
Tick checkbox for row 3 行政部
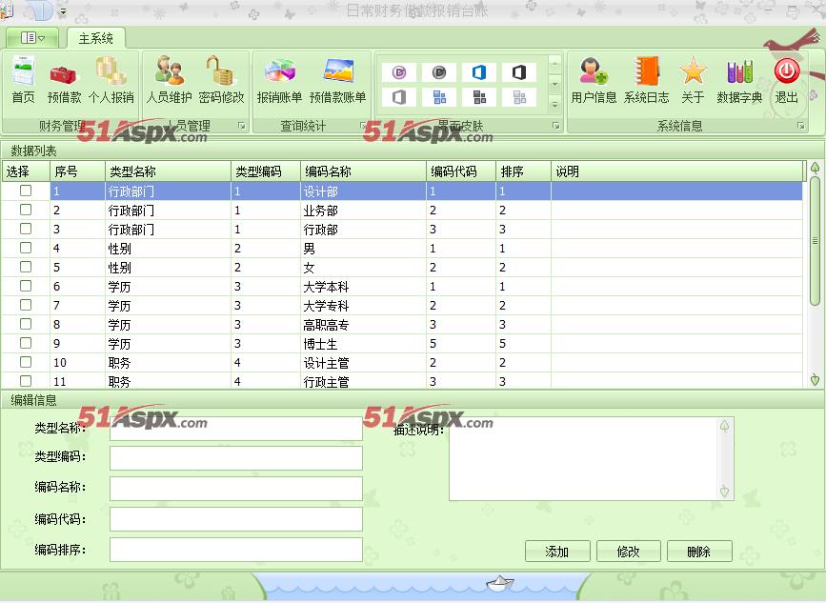[26, 229]
